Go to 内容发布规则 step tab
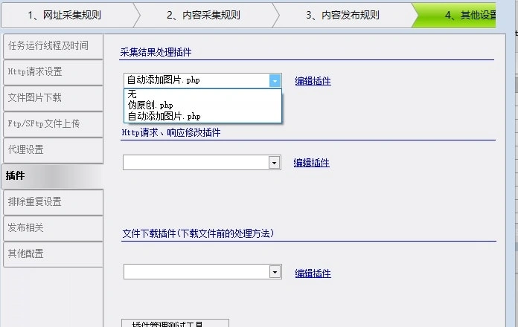Viewport: 518px width, 327px height. pos(342,15)
